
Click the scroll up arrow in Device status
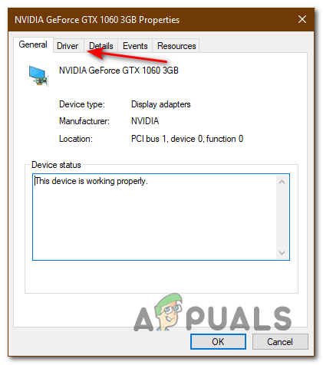coord(282,182)
